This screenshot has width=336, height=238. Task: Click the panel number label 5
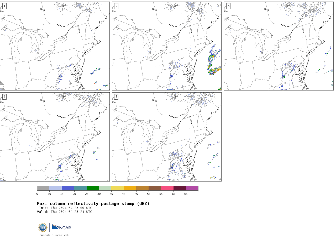click(116, 97)
